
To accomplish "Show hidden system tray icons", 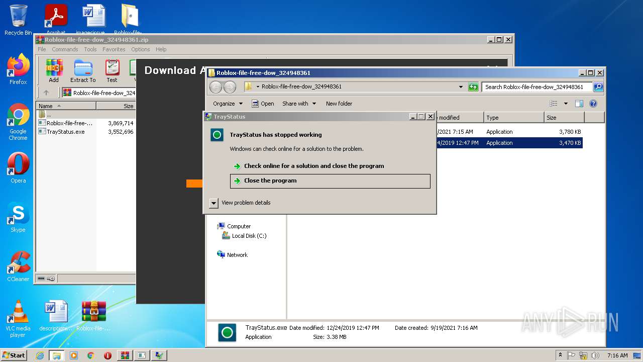I will [x=560, y=355].
